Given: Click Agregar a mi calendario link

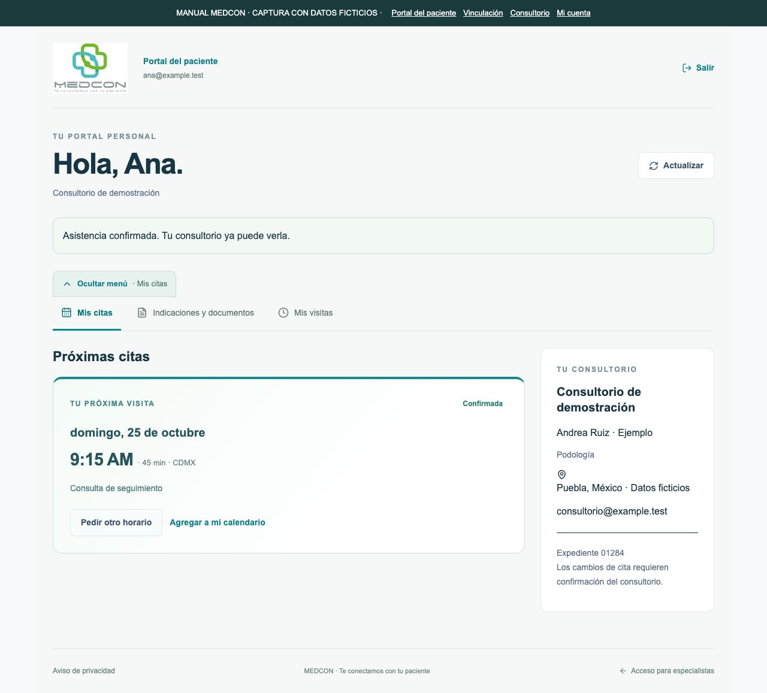Looking at the screenshot, I should click(218, 522).
